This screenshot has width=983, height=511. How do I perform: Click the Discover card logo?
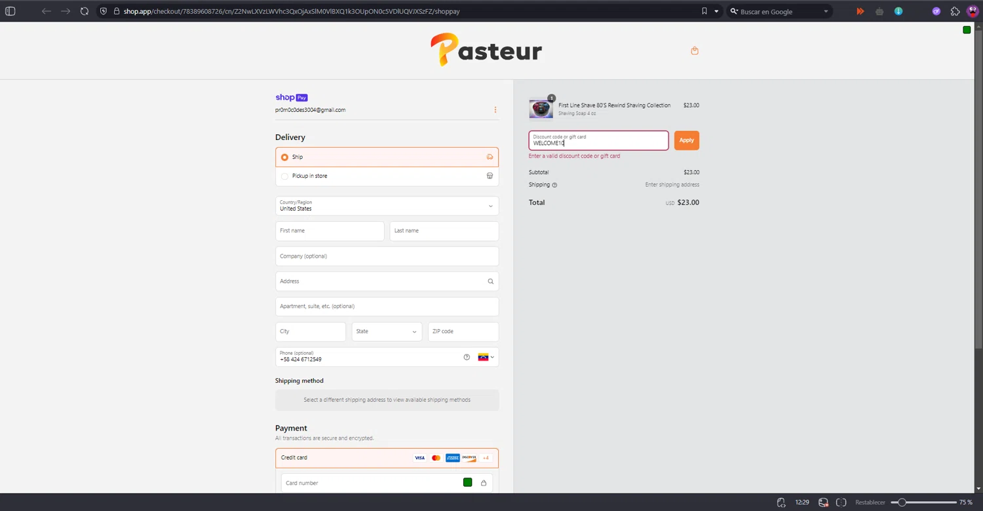tap(469, 458)
